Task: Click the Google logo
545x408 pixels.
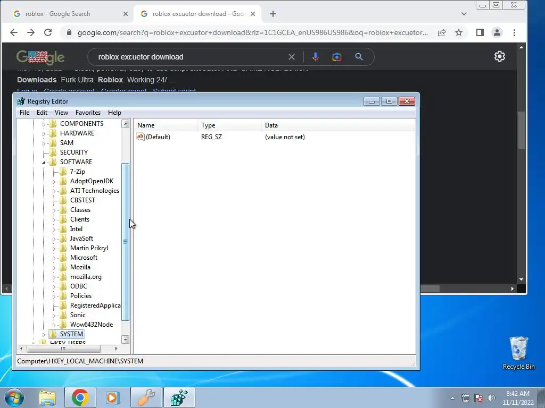Action: pyautogui.click(x=40, y=57)
